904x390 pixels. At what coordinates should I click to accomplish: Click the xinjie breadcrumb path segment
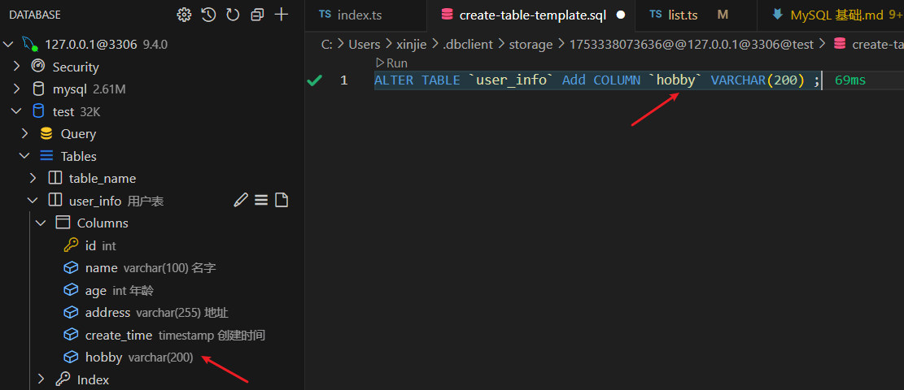pyautogui.click(x=411, y=44)
